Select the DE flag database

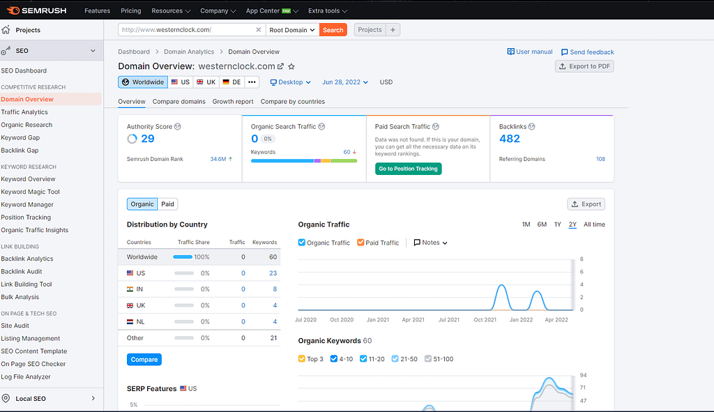tap(231, 82)
